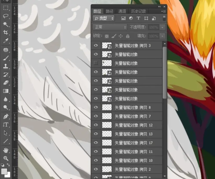Select the Blur tool
The width and height of the screenshot is (215, 179).
[x=5, y=99]
